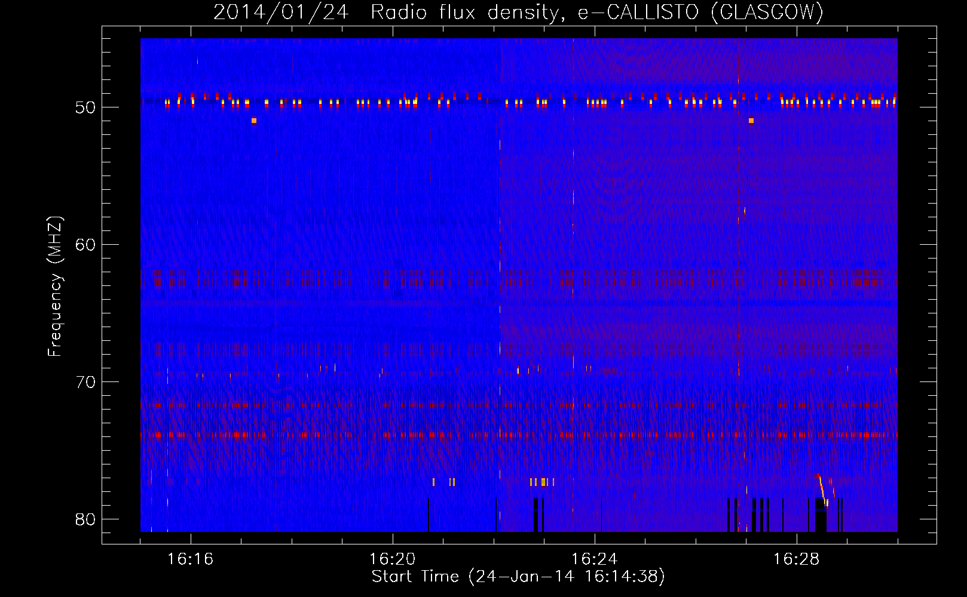Select the 16:16 time tick label
Viewport: 967px width, 597px height.
pos(190,559)
